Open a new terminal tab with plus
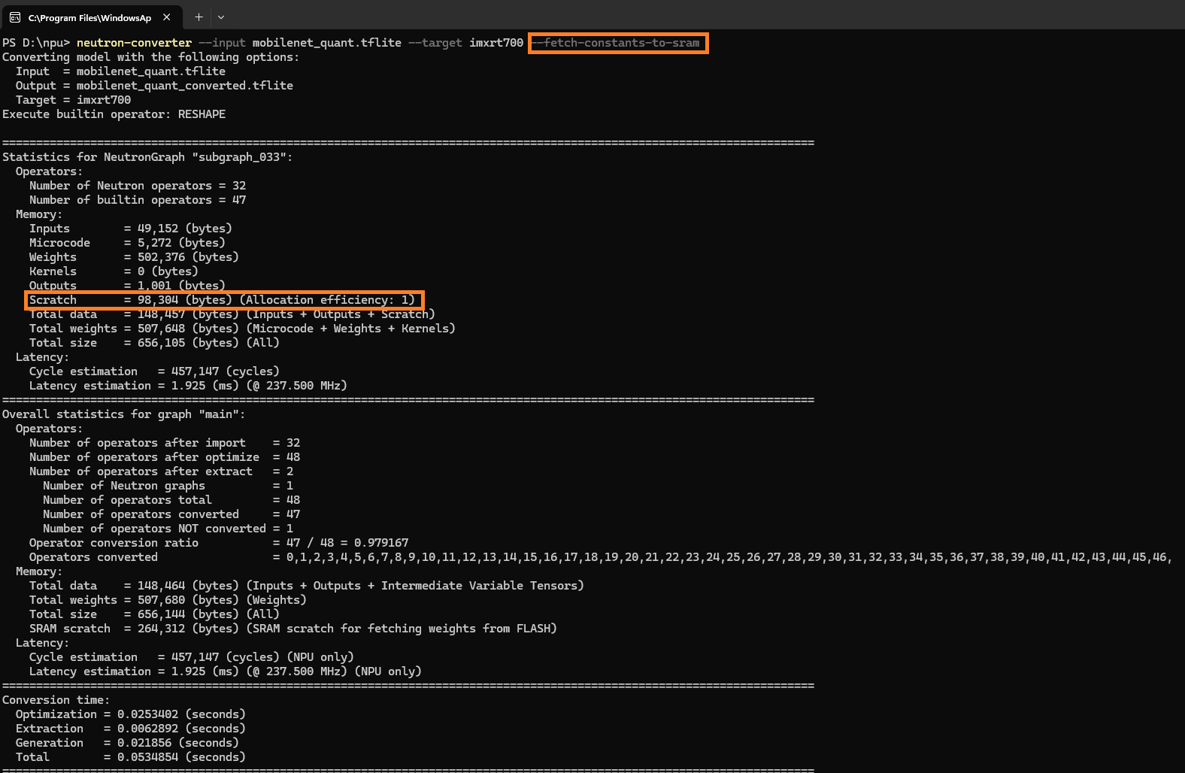 coord(199,17)
